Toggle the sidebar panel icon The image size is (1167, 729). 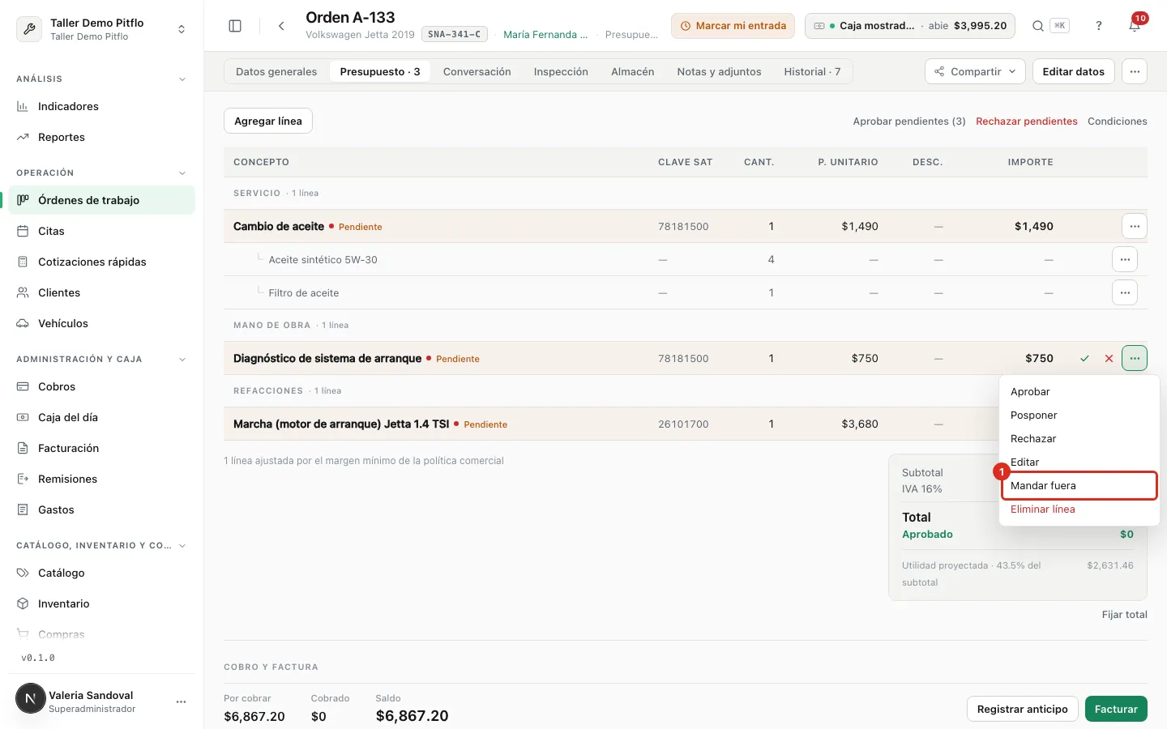pyautogui.click(x=235, y=26)
